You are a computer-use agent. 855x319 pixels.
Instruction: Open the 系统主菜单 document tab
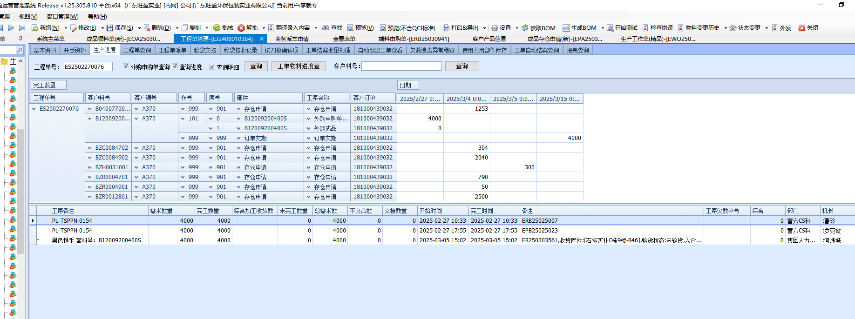pyautogui.click(x=51, y=39)
